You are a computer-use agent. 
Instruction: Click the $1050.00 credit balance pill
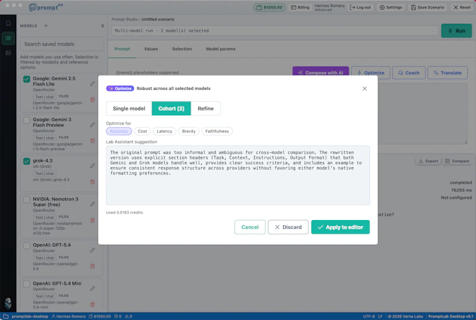[270, 7]
